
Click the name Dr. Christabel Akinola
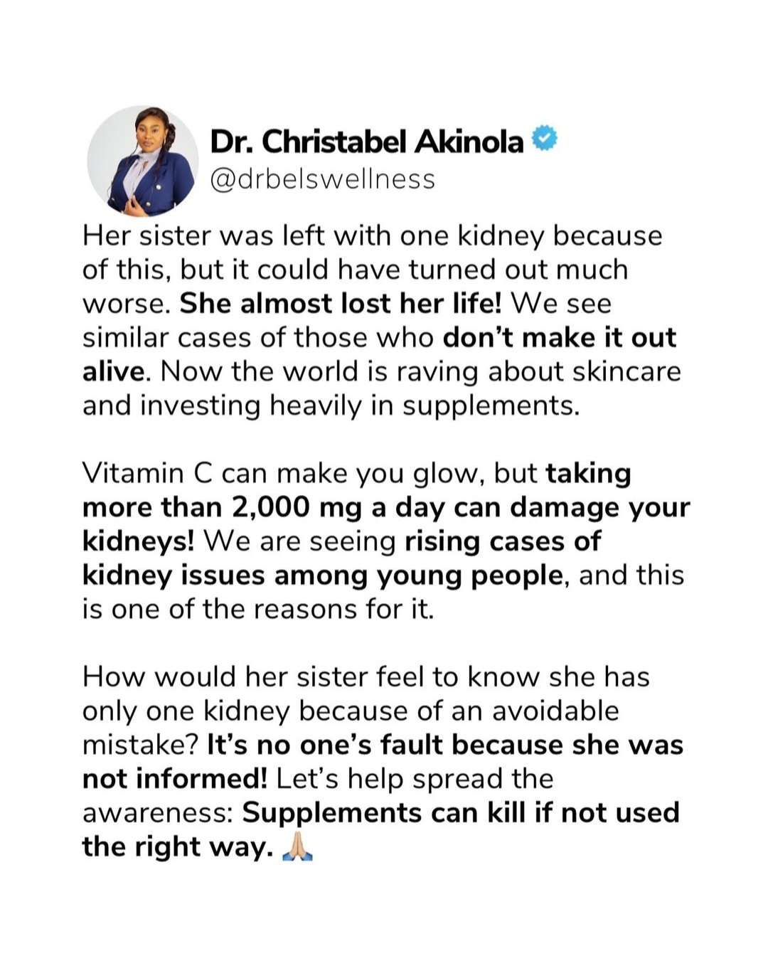pos(367,142)
